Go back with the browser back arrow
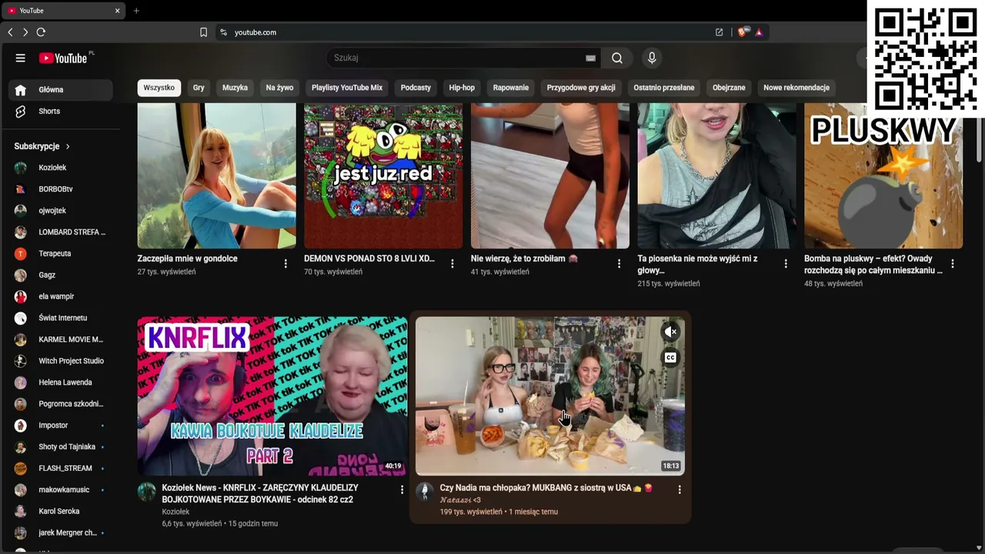Screen dimensions: 985x554 click(10, 32)
